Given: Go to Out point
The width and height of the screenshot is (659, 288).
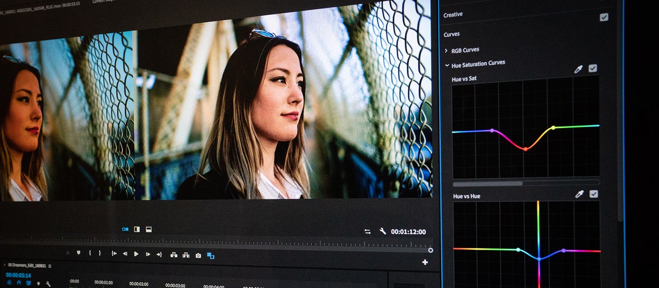Looking at the screenshot, I should pos(159,255).
